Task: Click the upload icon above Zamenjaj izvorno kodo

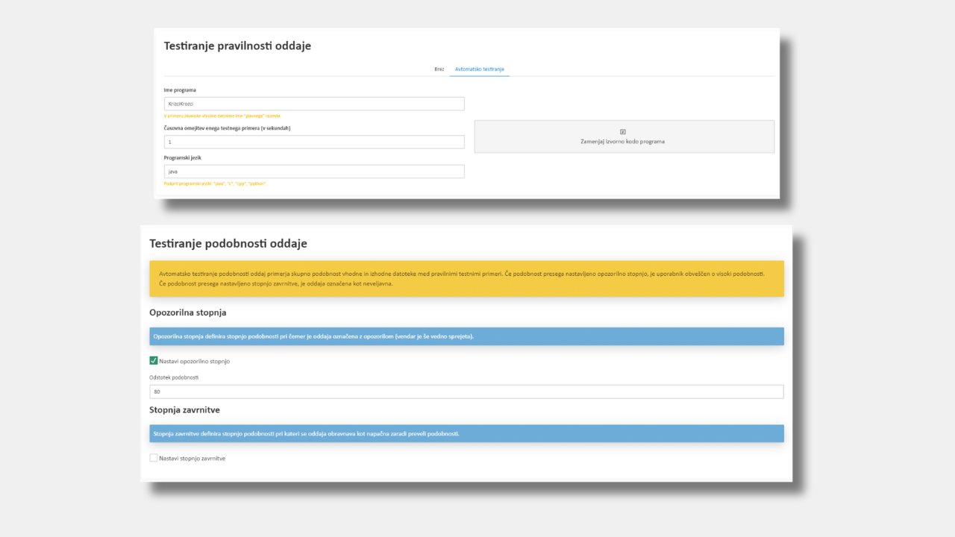Action: click(623, 132)
